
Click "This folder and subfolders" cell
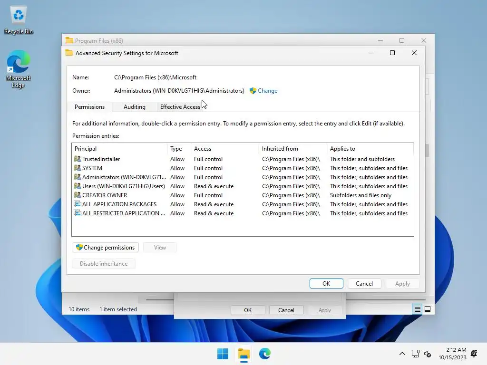coord(362,159)
